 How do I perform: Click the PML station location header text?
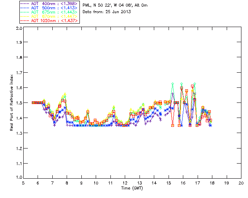(115, 5)
